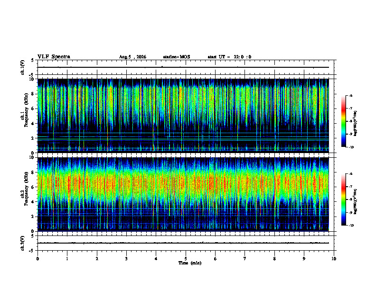Click the "2" kHz tick on ch.2 frequency axis
Screen dimensions: 376x290
pyautogui.click(x=33, y=217)
